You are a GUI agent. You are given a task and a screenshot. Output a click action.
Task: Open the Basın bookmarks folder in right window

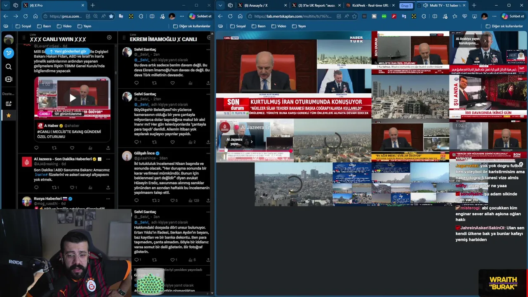pyautogui.click(x=258, y=26)
